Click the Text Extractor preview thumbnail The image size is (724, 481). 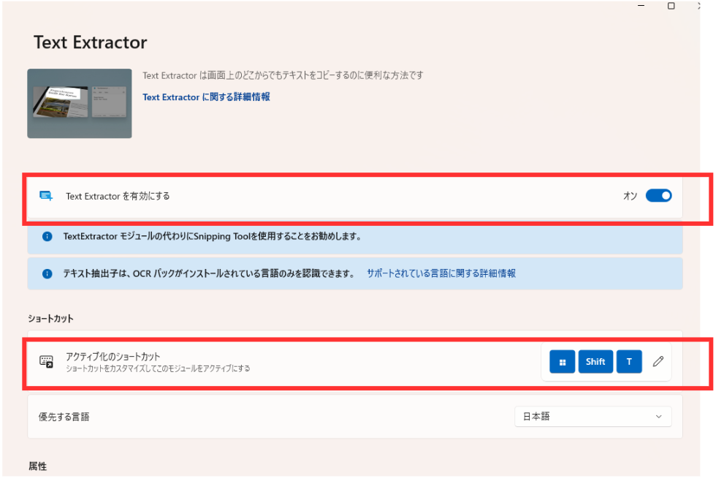80,104
